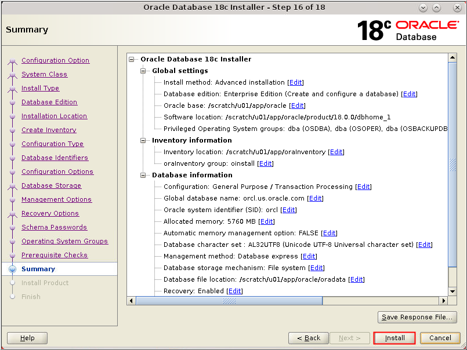
Task: Close the installer window
Action: (457, 8)
